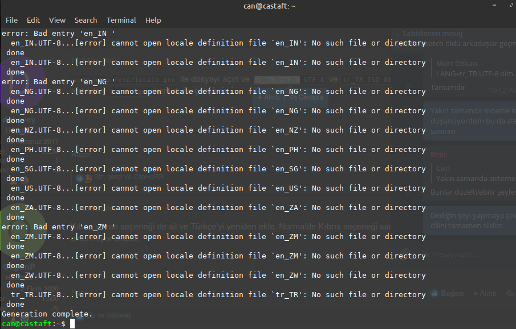
Task: Click the block cursor at the prompt
Action: pyautogui.click(x=72, y=324)
